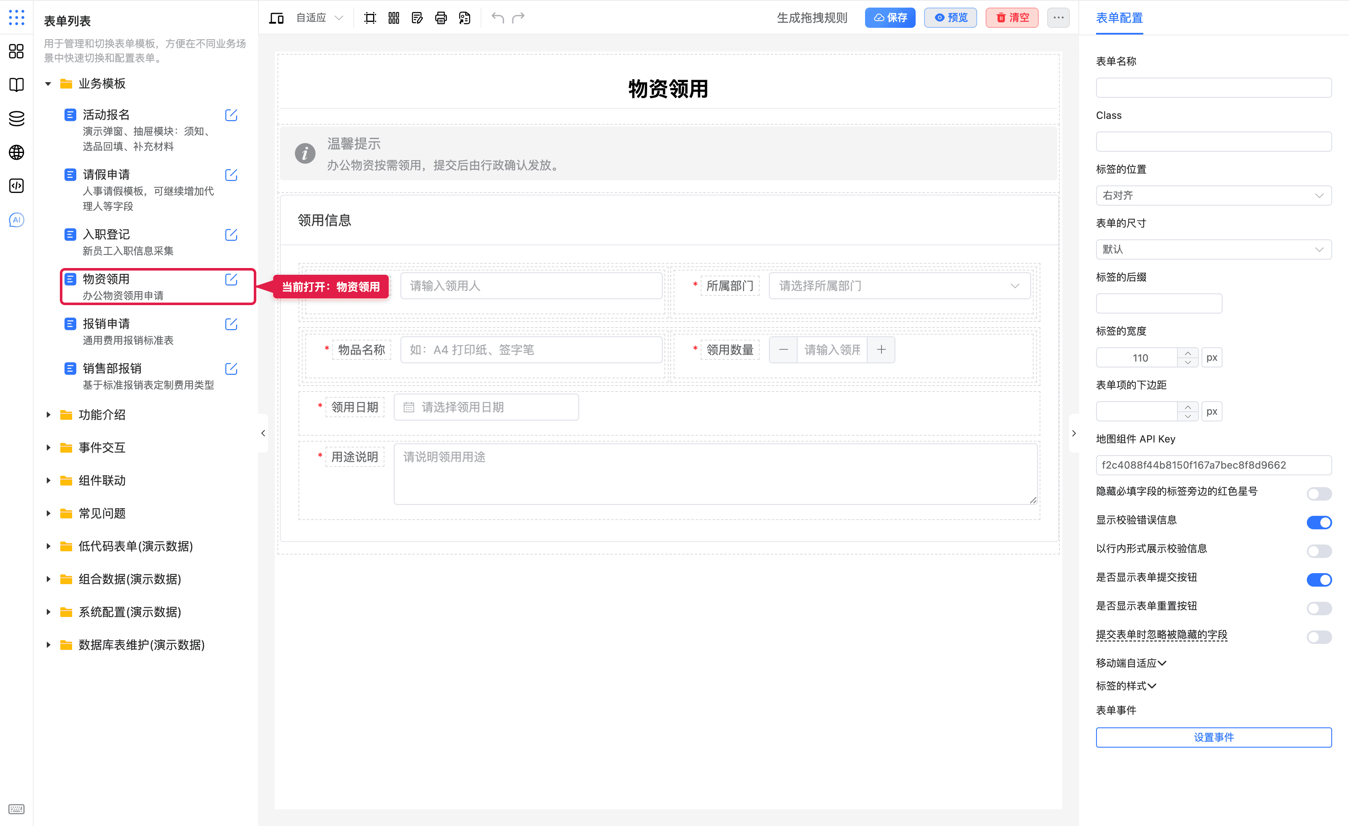Edit the 活动报名 form entry
1349x826 pixels.
231,115
